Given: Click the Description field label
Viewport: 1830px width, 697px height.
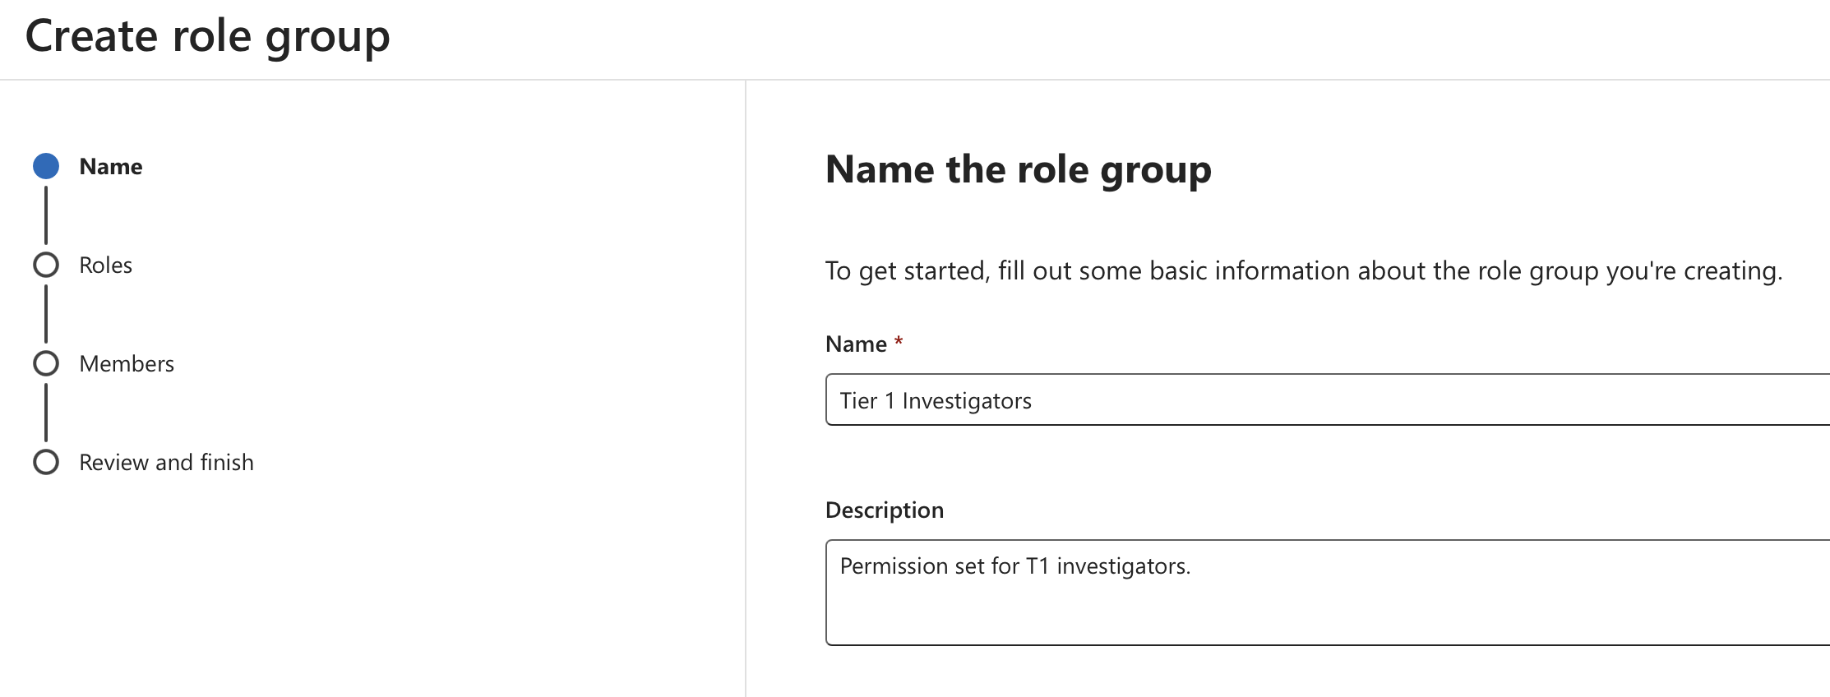Looking at the screenshot, I should click(884, 510).
